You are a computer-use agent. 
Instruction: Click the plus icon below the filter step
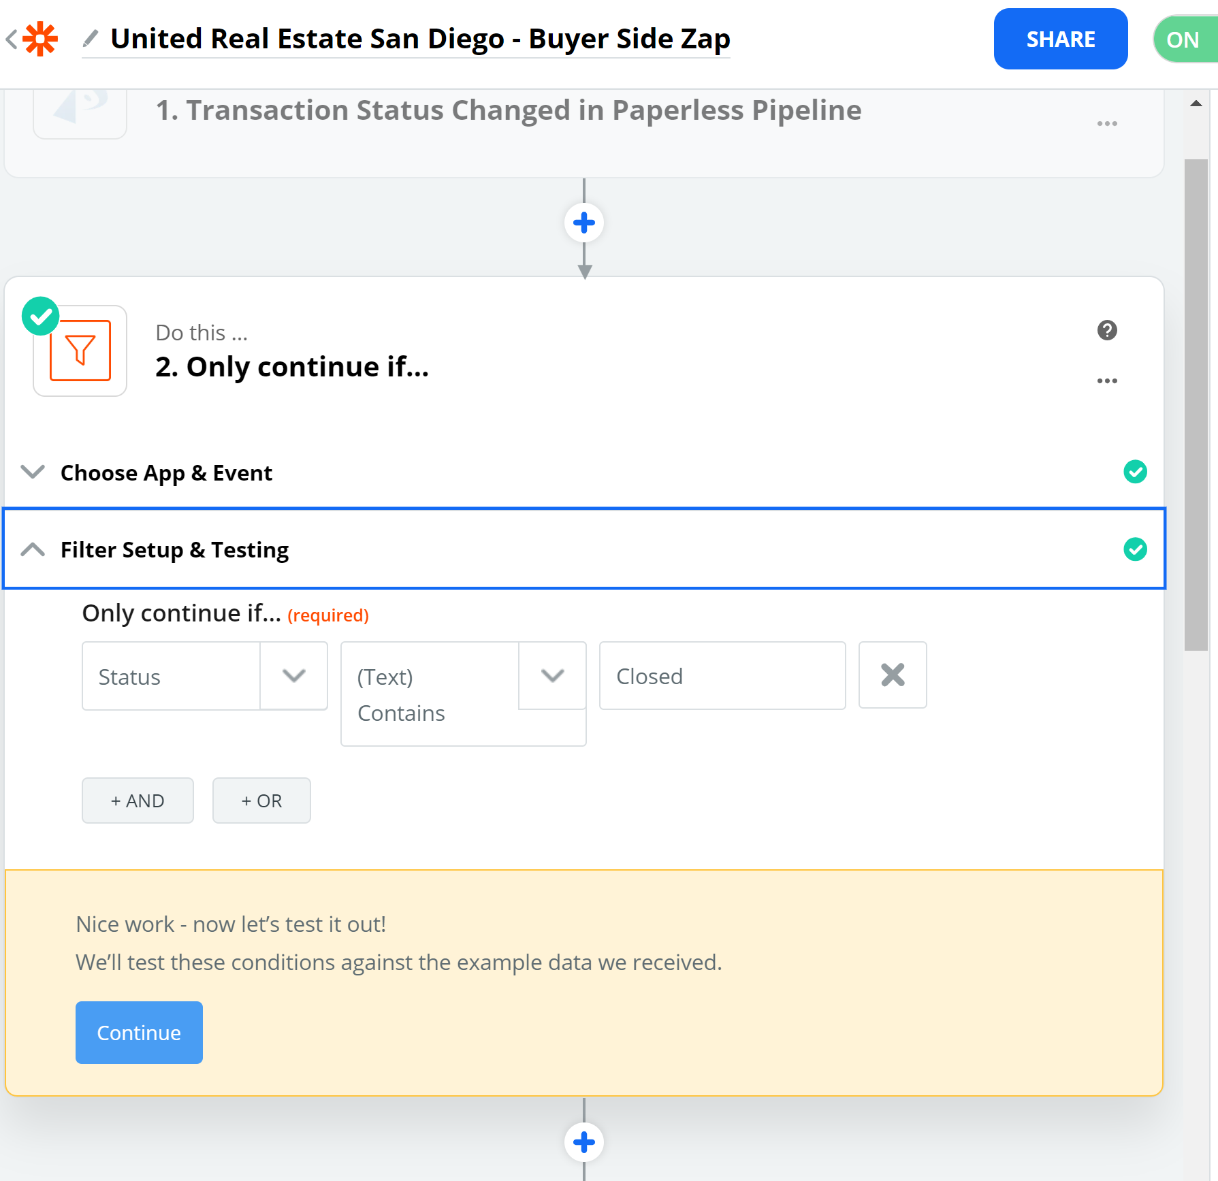pyautogui.click(x=584, y=1142)
